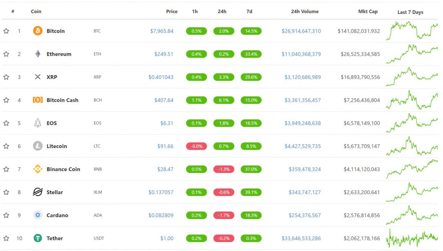The height and width of the screenshot is (251, 443).
Task: Click Ethereum price $249.51
Action: 164,54
